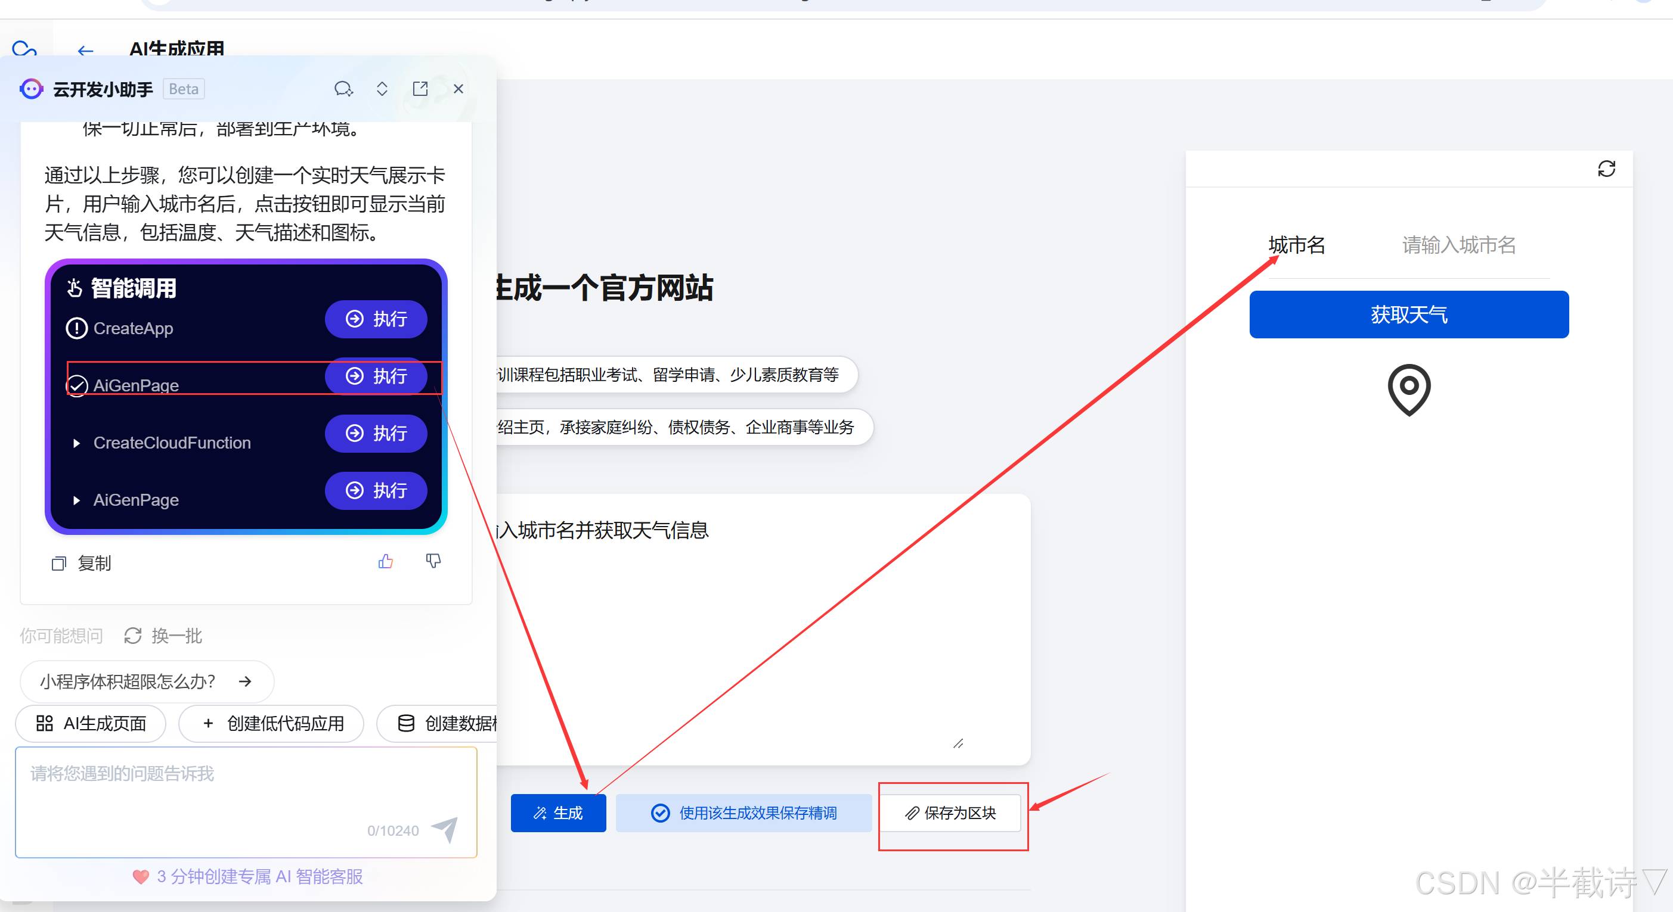Refresh the preview with the reload icon
Screen dimensions: 1673x912
tap(1606, 169)
